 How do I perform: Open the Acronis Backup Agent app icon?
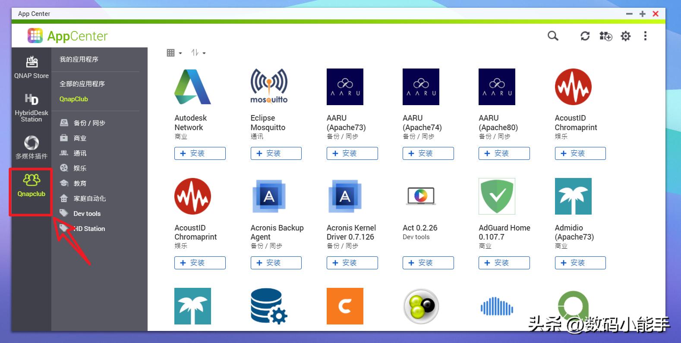pos(269,196)
